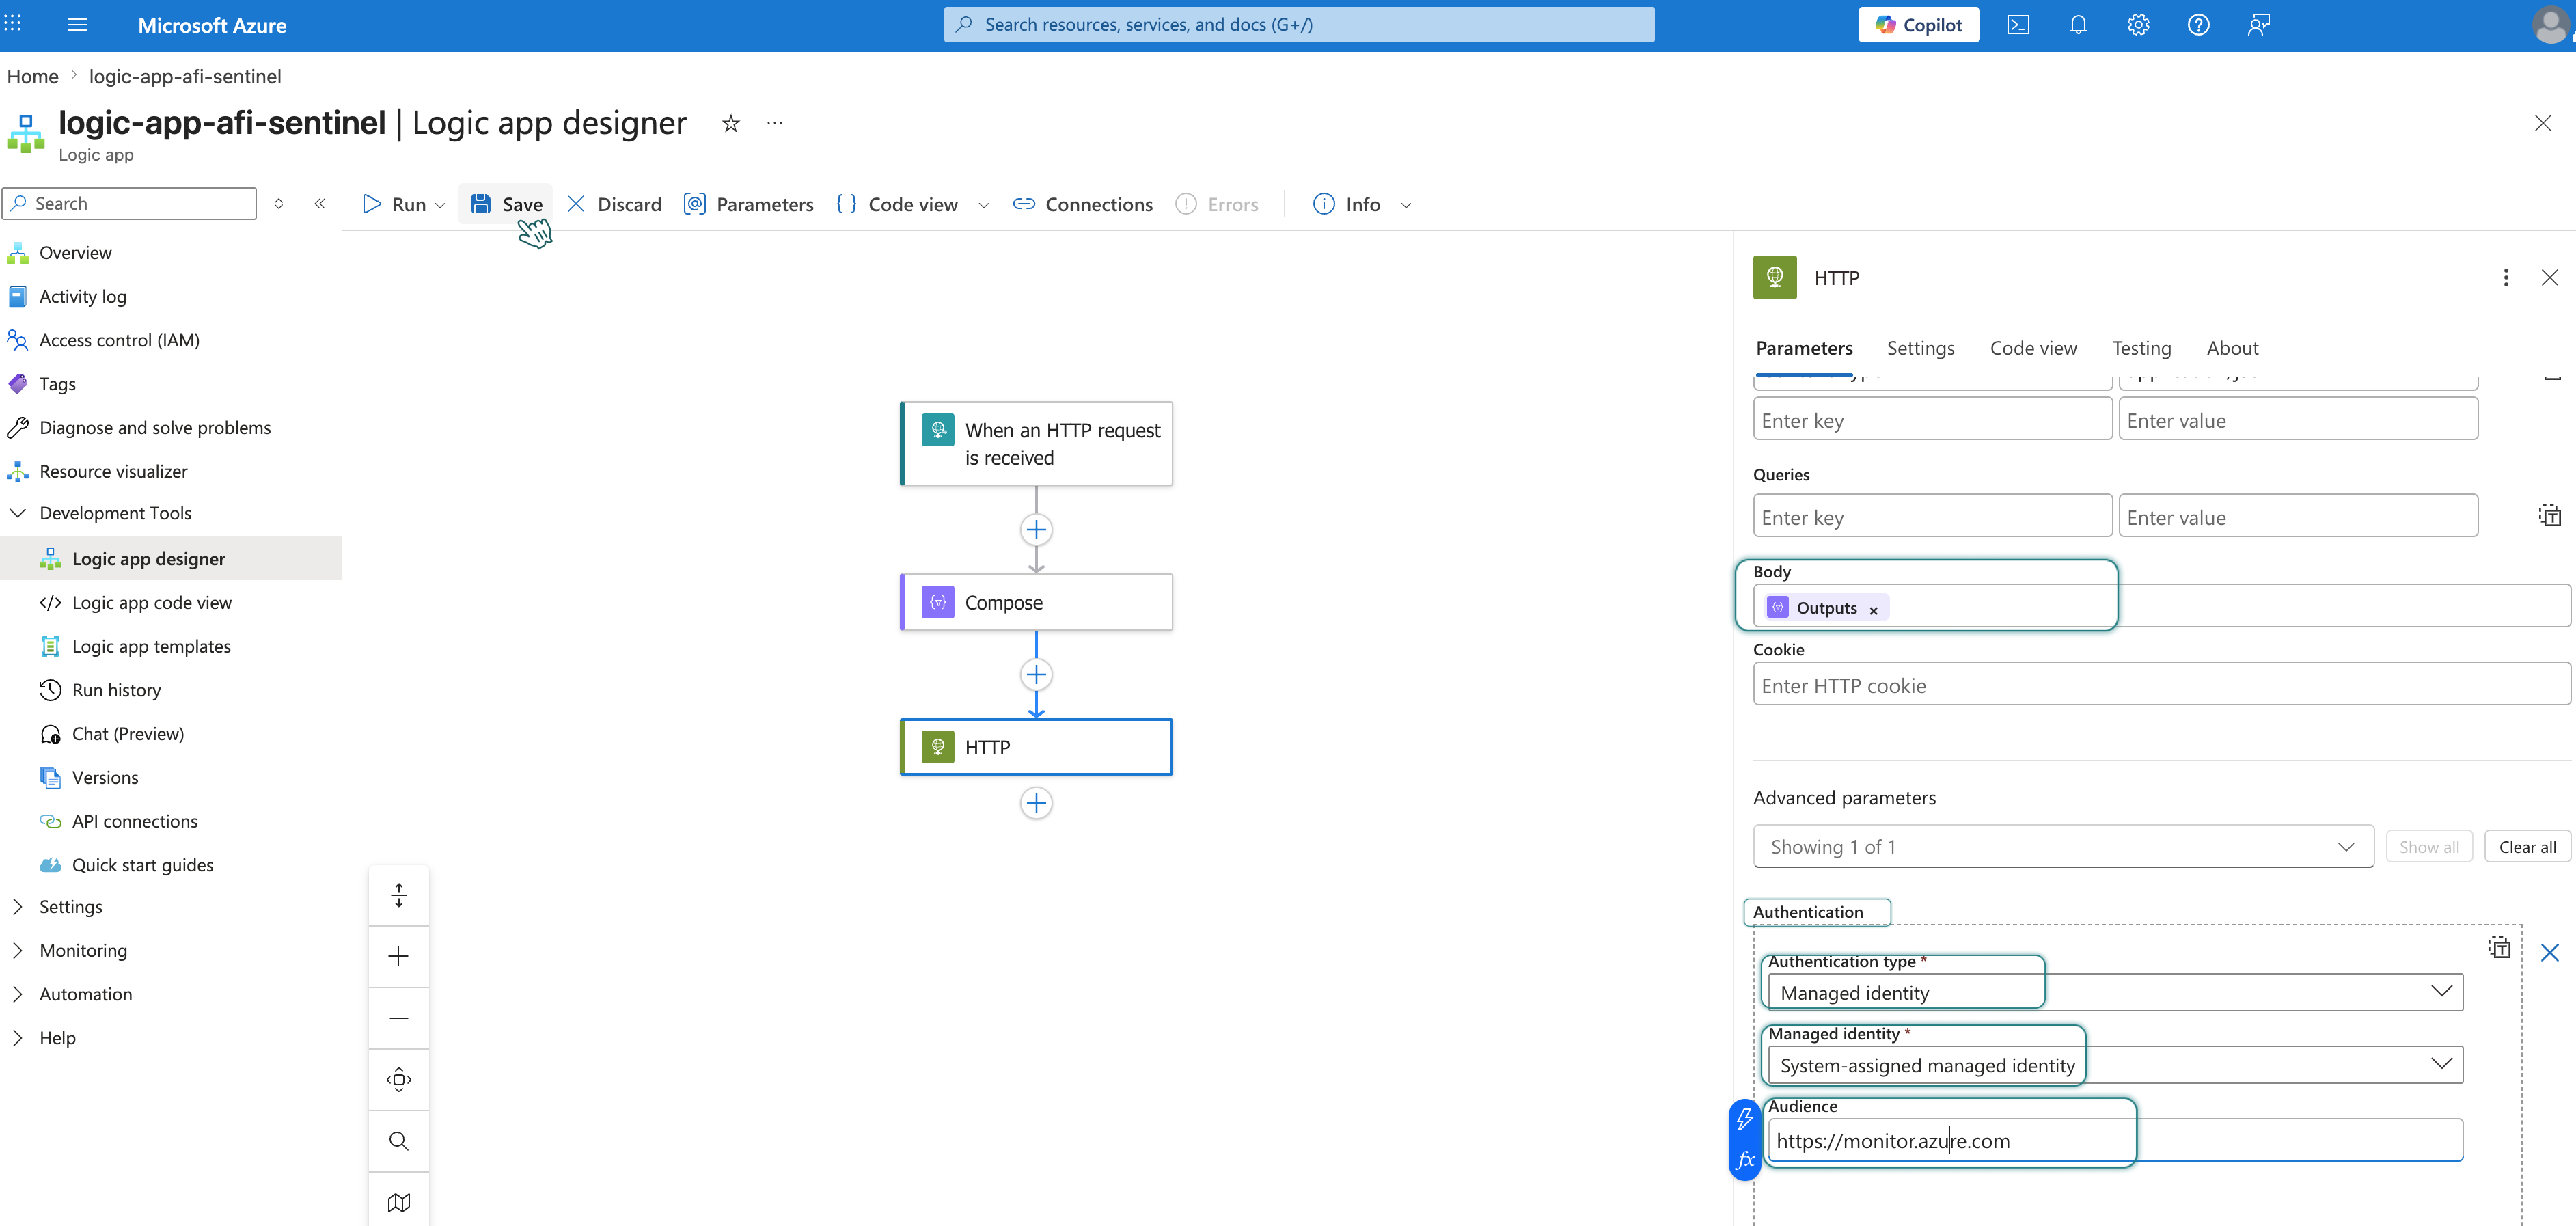
Task: Insert dynamic content with the lightning icon
Action: (x=1745, y=1119)
